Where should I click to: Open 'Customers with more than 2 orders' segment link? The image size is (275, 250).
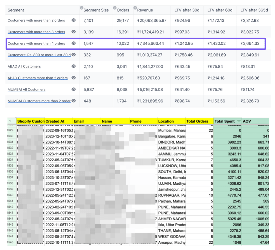click(36, 20)
